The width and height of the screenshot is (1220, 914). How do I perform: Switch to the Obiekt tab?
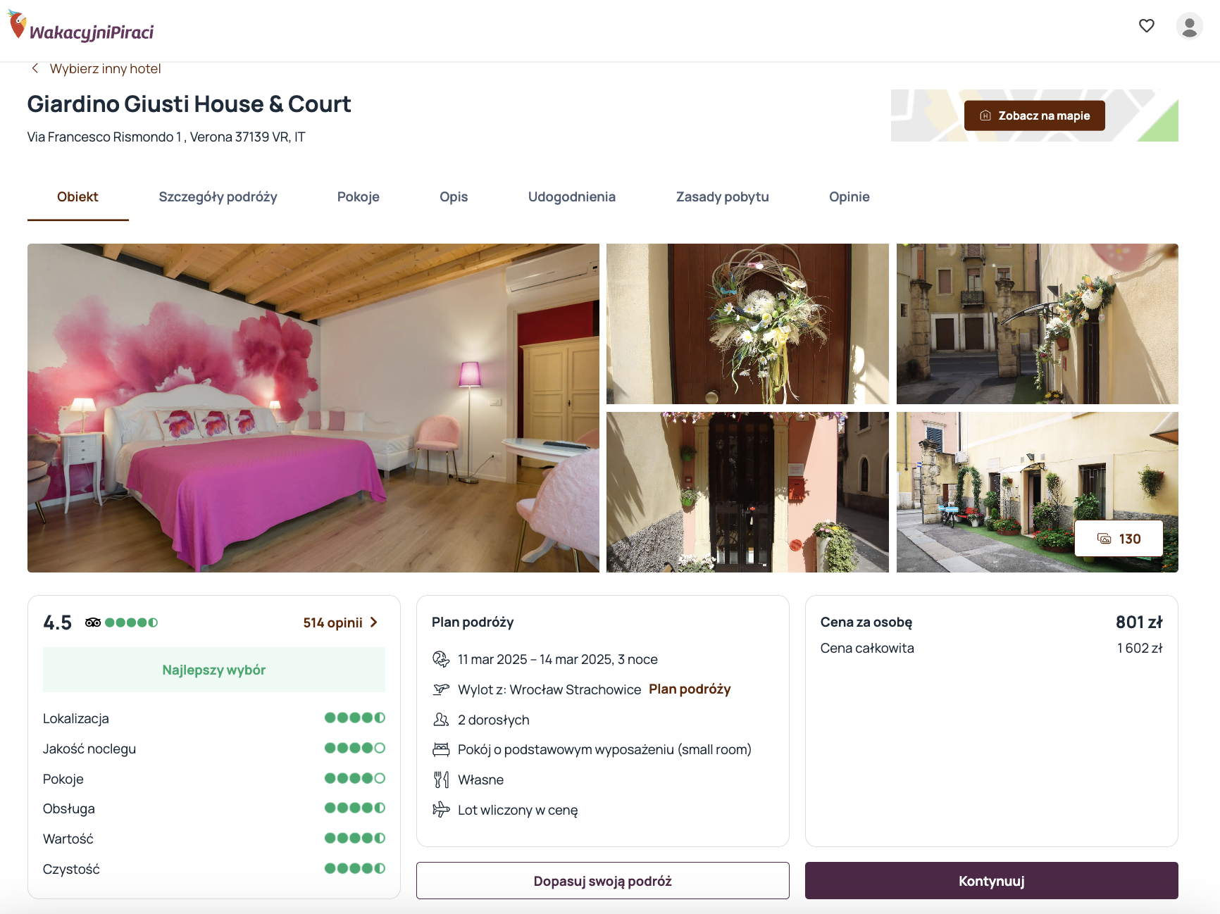[77, 197]
